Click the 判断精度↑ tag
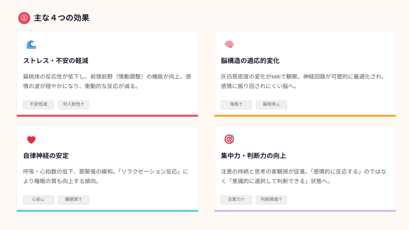The height and width of the screenshot is (230, 409). (x=271, y=200)
